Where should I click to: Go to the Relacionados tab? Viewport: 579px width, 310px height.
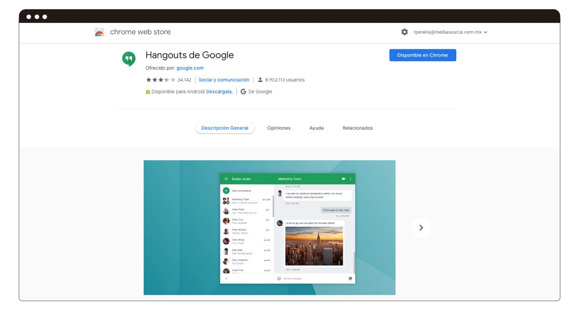pyautogui.click(x=357, y=128)
